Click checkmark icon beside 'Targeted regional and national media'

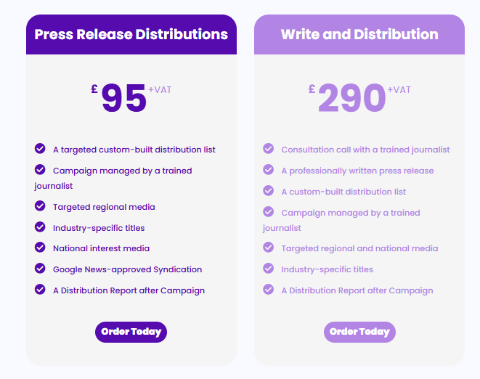click(x=268, y=248)
